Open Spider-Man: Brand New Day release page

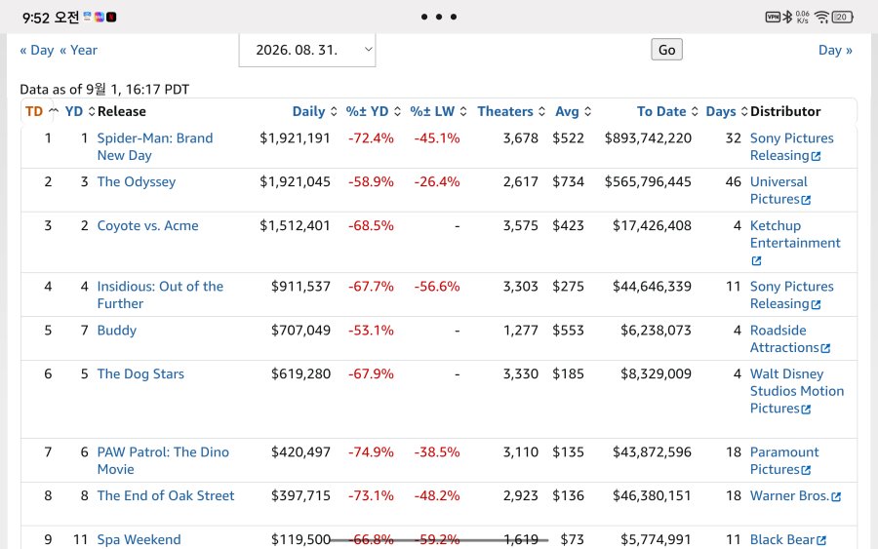click(x=154, y=146)
